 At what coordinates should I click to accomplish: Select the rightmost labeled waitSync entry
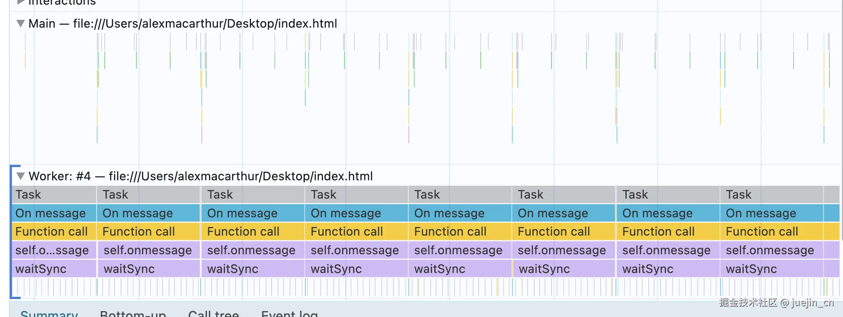751,269
